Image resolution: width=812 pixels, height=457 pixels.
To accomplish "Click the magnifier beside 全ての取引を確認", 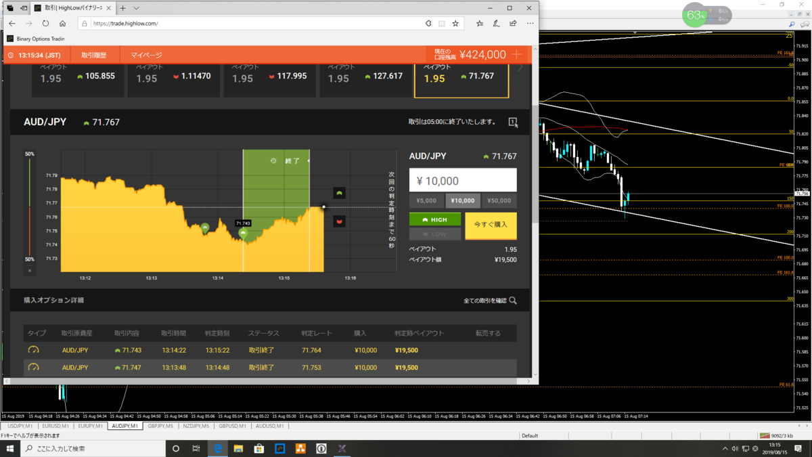I will tap(513, 301).
